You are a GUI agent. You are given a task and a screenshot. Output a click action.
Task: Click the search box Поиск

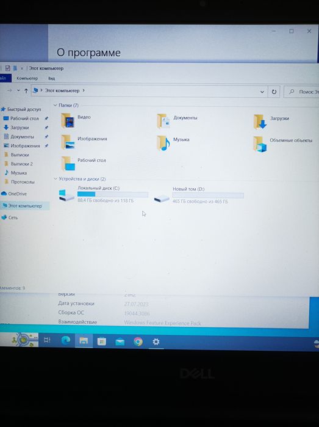(301, 92)
